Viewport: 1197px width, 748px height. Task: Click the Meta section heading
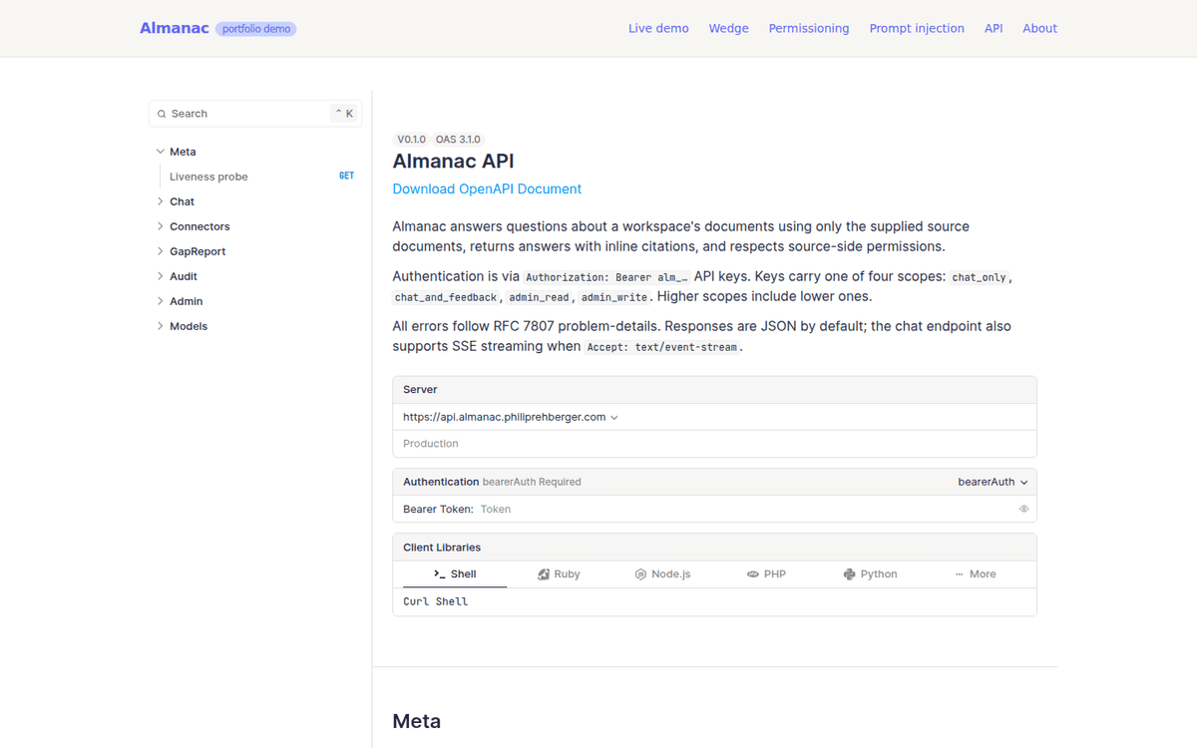pos(417,721)
